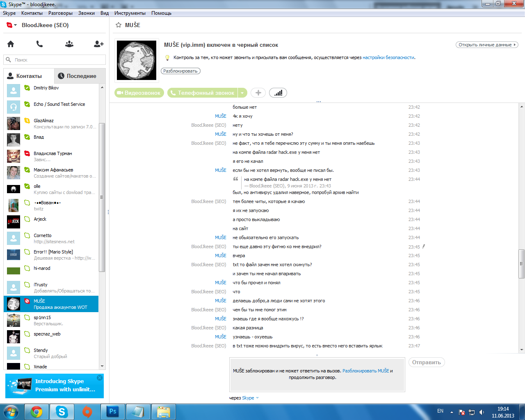Select contact Cornetto
The image size is (525, 420).
[x=51, y=238]
